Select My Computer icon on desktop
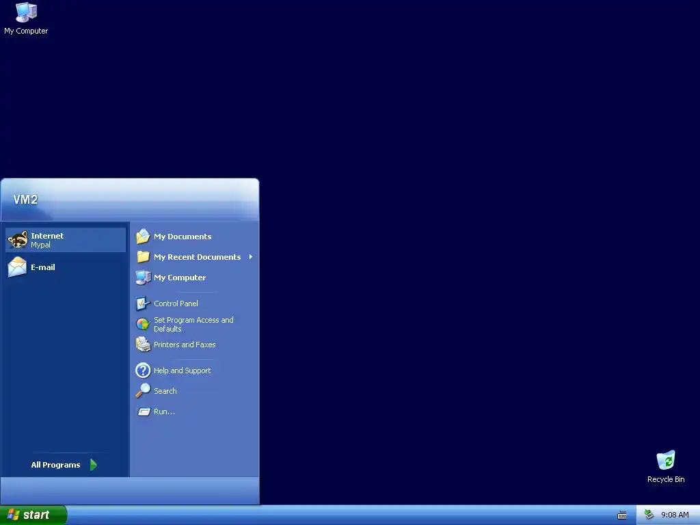The height and width of the screenshot is (525, 700). (x=26, y=12)
